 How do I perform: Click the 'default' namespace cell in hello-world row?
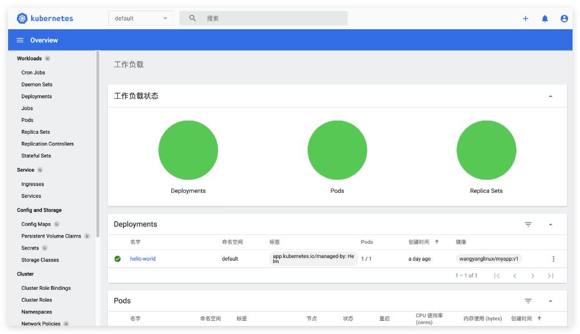(x=230, y=259)
